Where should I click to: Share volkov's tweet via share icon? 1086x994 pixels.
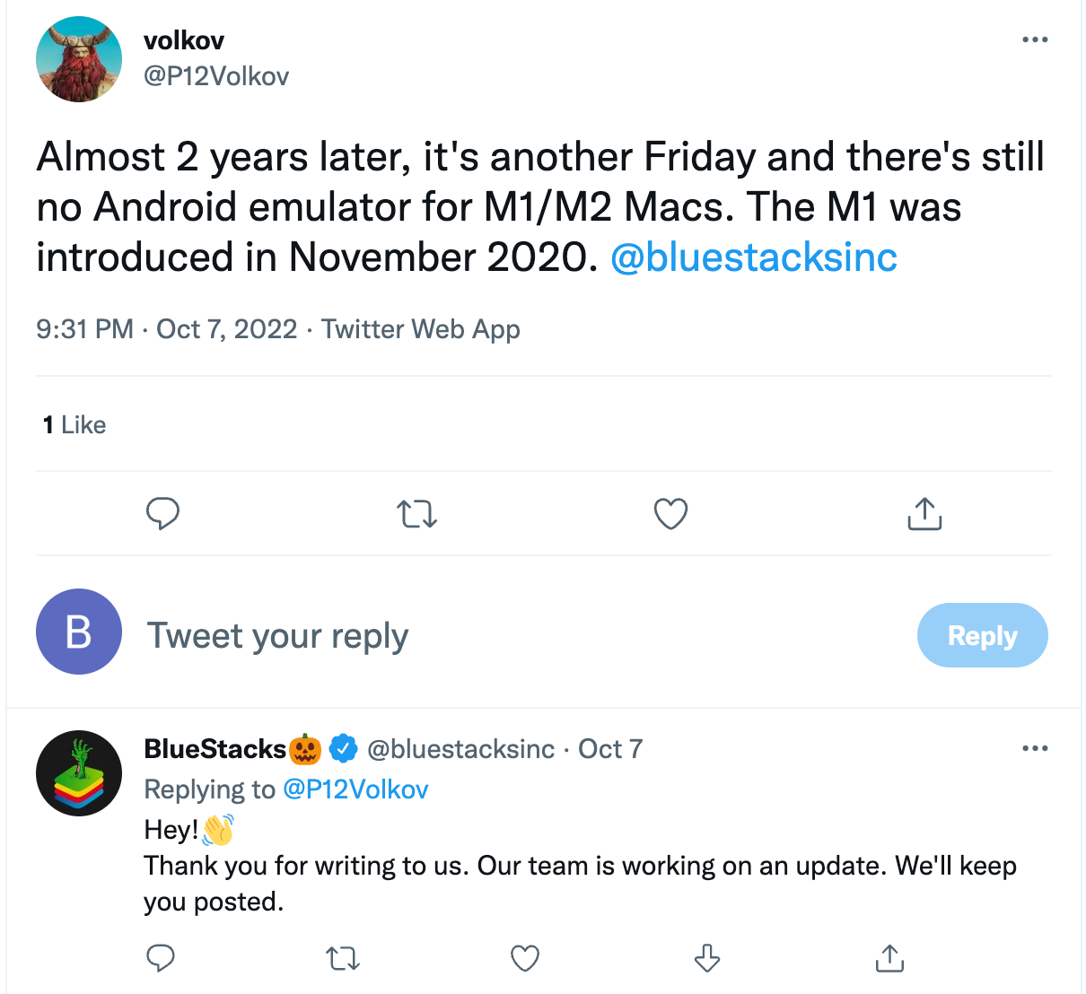tap(924, 513)
